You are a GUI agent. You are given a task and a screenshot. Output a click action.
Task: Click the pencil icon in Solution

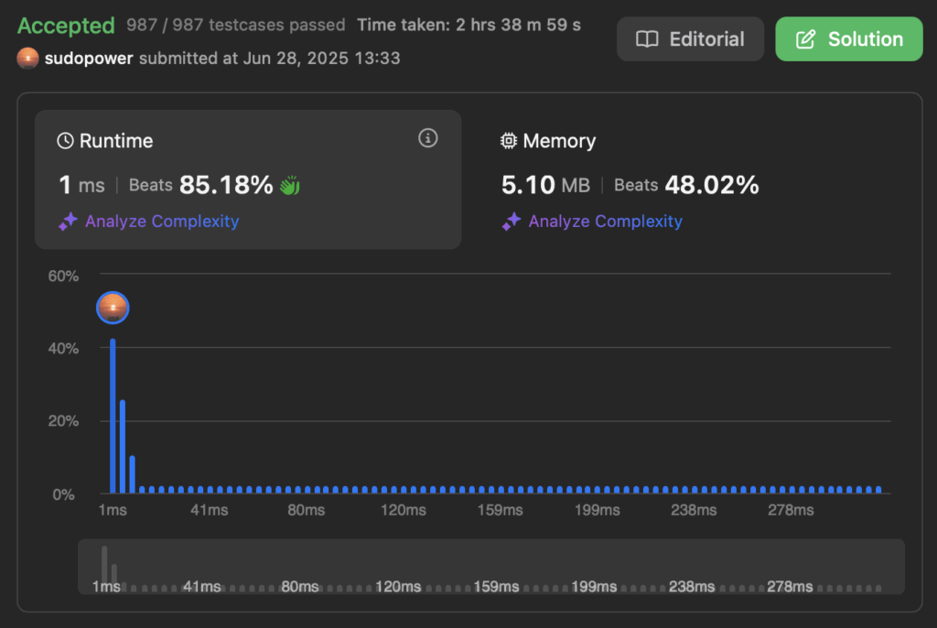click(805, 39)
